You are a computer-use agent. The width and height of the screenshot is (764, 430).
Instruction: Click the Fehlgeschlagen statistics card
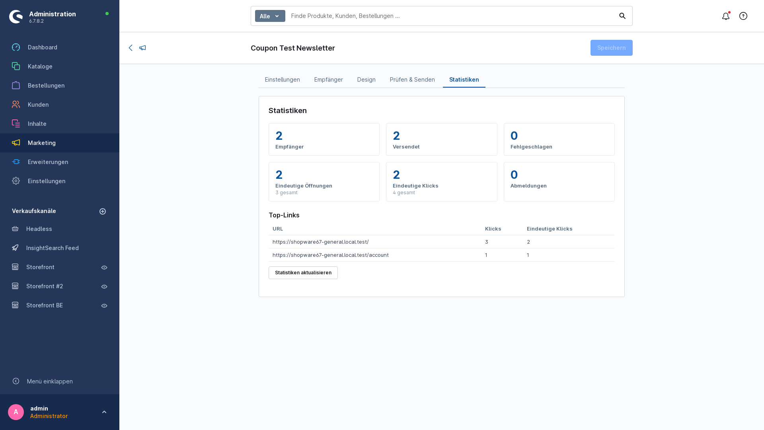tap(559, 139)
